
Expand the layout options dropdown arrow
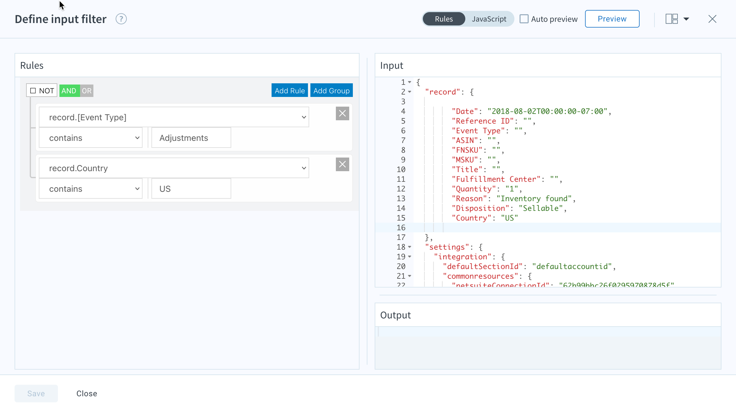[x=686, y=19]
